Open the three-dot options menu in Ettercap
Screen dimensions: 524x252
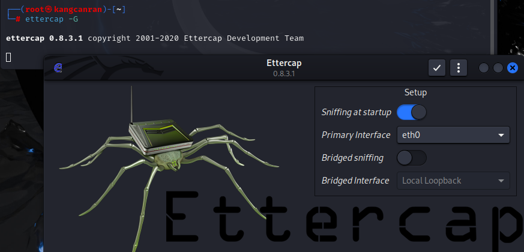[x=459, y=68]
